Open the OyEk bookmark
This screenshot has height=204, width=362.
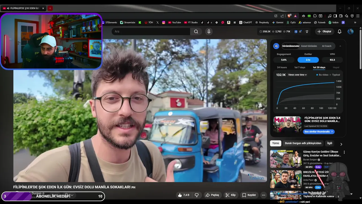[x=291, y=22]
